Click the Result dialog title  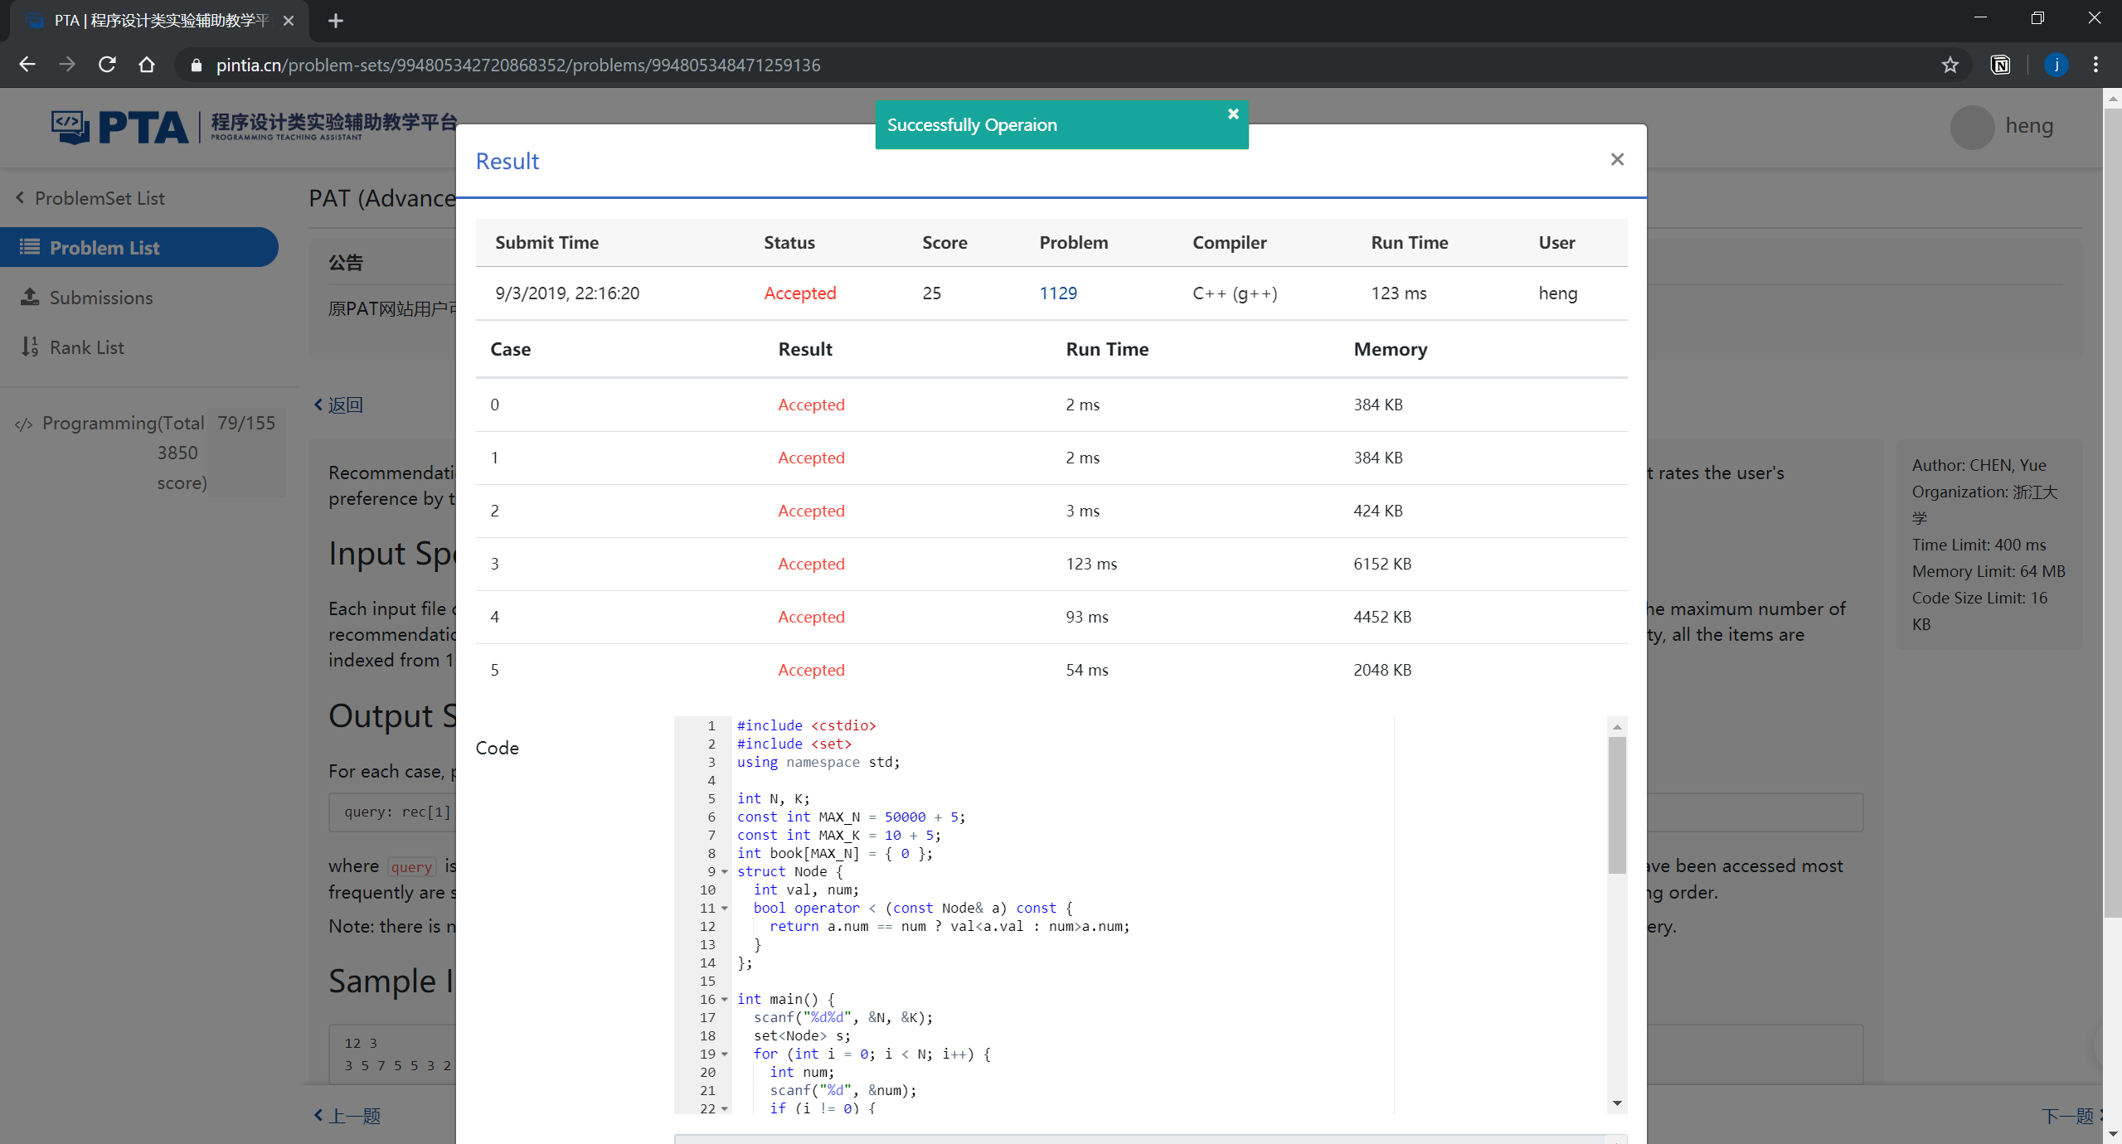[507, 161]
